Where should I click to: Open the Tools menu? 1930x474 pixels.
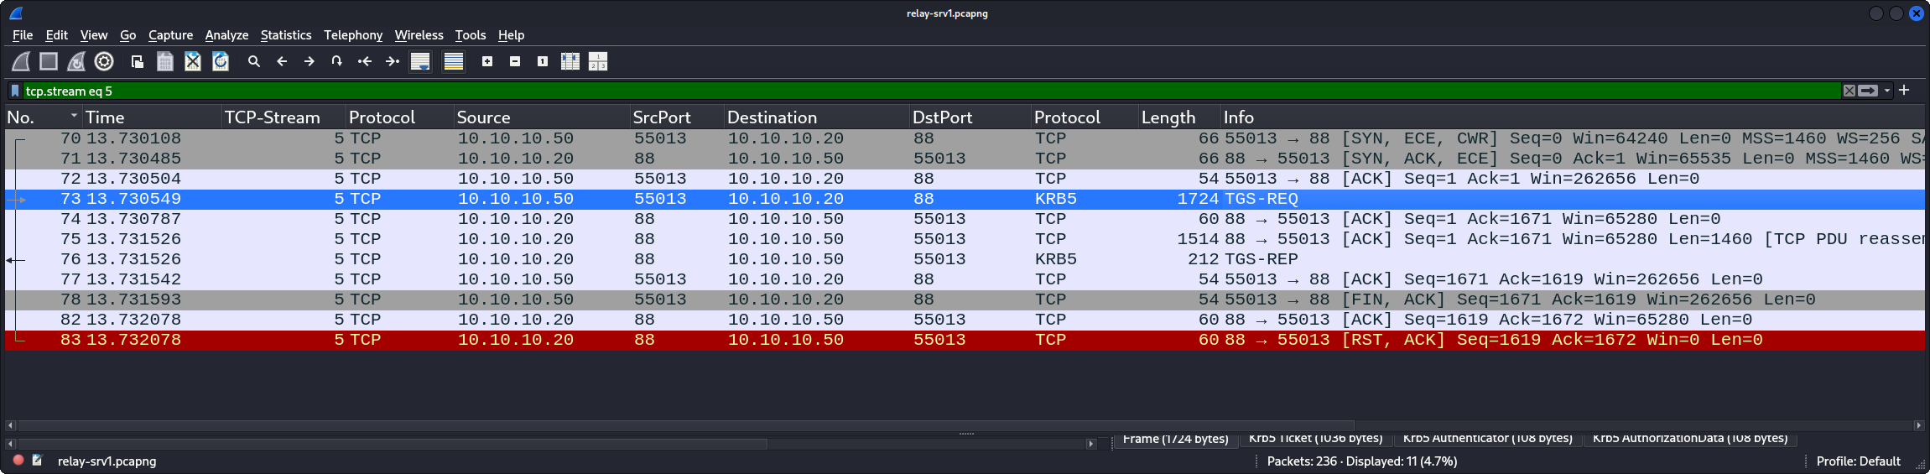471,34
